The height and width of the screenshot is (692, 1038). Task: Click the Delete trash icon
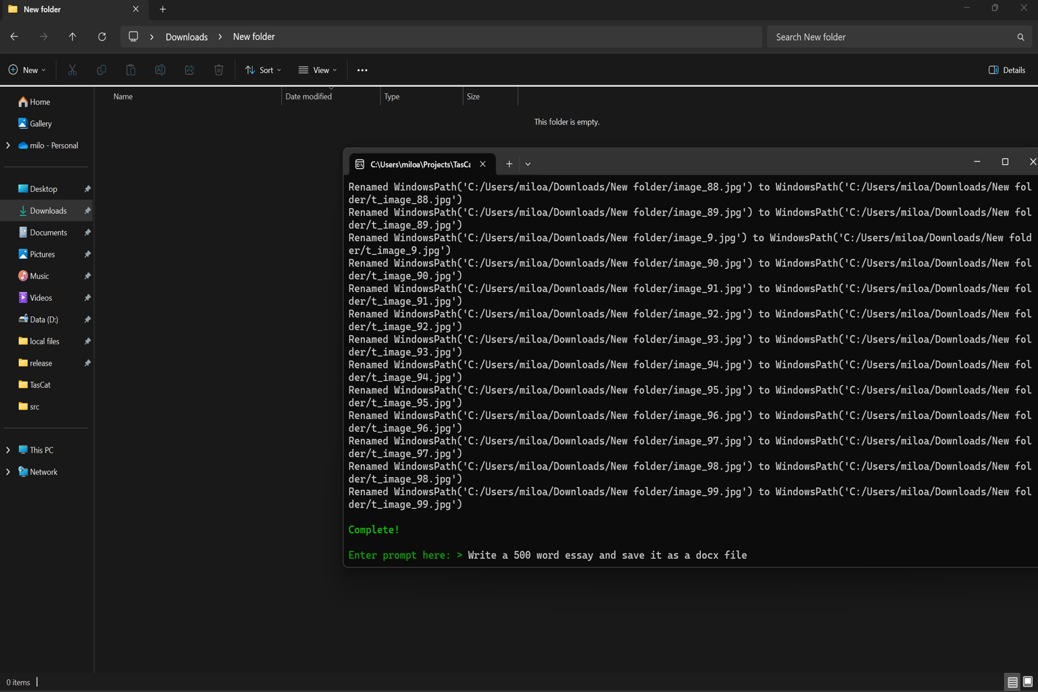click(x=219, y=70)
